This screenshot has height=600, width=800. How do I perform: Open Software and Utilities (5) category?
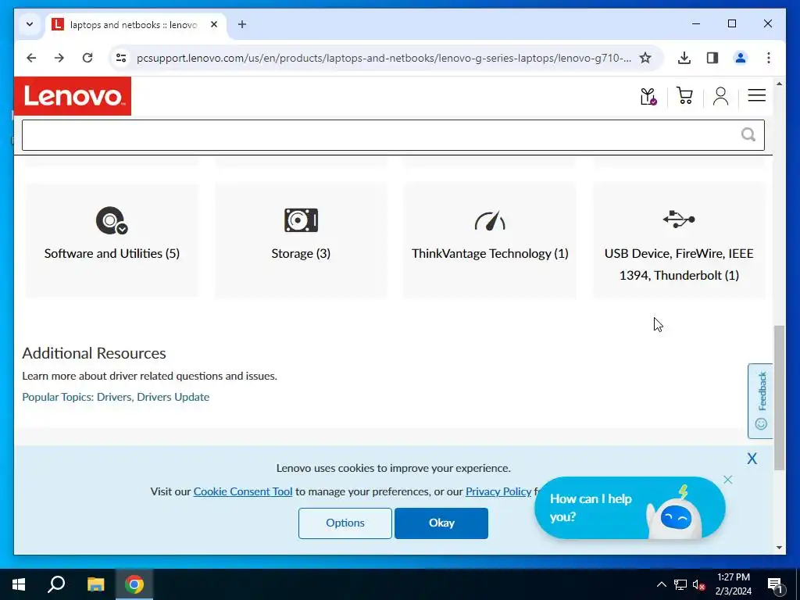pos(112,240)
